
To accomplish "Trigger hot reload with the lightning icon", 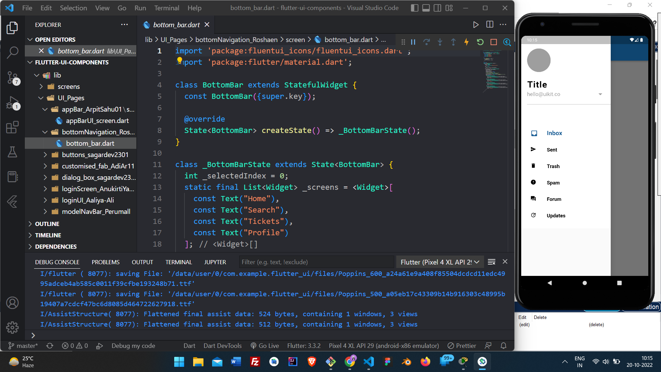I will tap(466, 42).
